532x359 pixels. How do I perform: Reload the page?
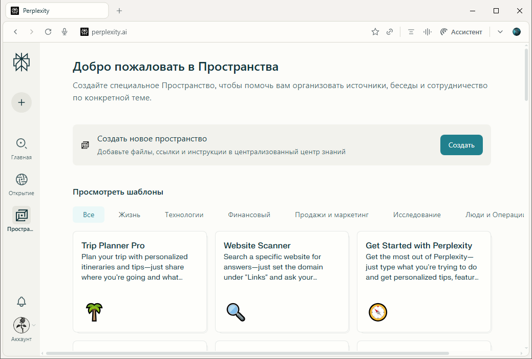(48, 32)
